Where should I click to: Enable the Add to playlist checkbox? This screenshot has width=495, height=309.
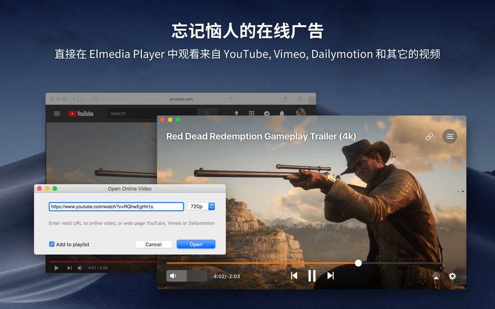click(x=52, y=244)
